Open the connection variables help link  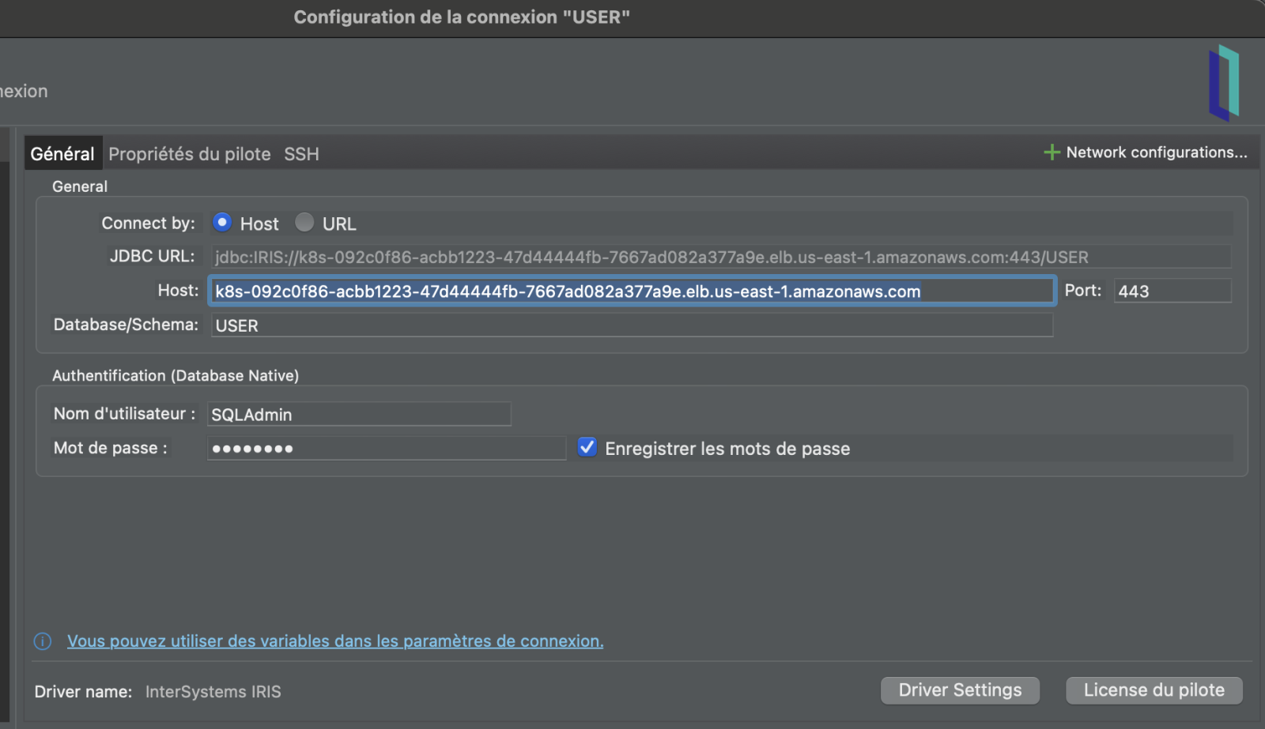pos(335,641)
